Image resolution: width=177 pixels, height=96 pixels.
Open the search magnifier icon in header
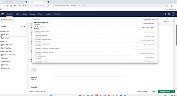[x=165, y=14]
